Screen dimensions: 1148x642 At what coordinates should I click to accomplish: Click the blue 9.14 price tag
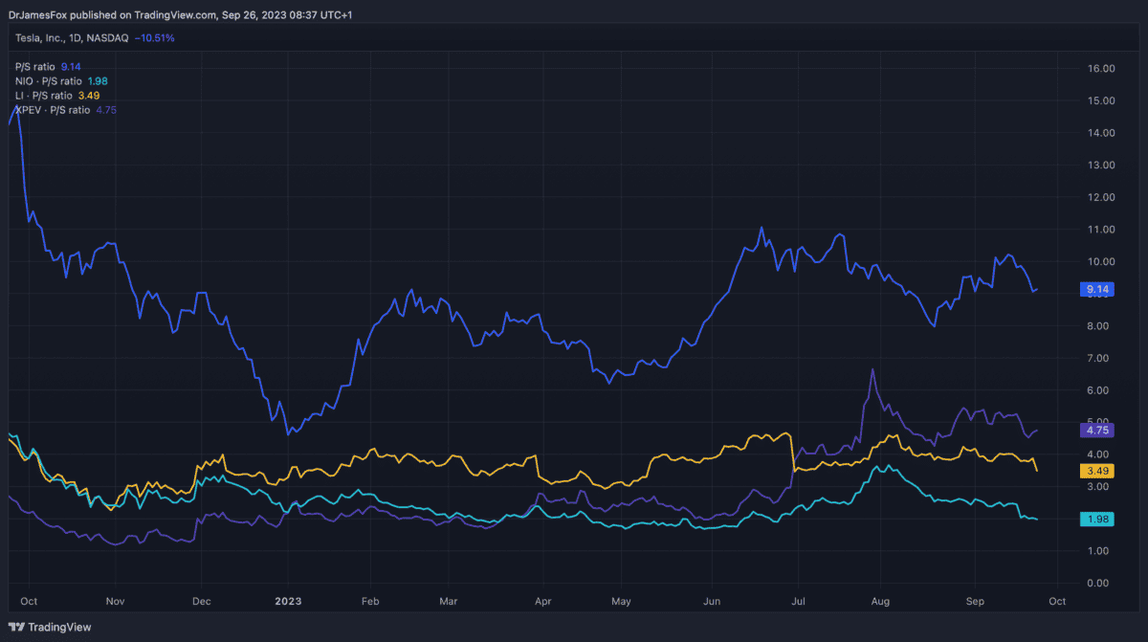coord(1093,288)
